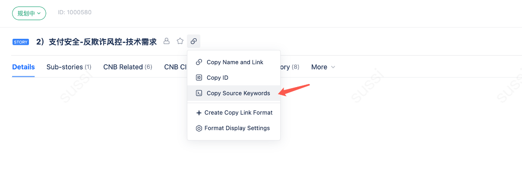Screen dimensions: 522x181
Task: Select the Copy Name and Link option
Action: pyautogui.click(x=235, y=62)
